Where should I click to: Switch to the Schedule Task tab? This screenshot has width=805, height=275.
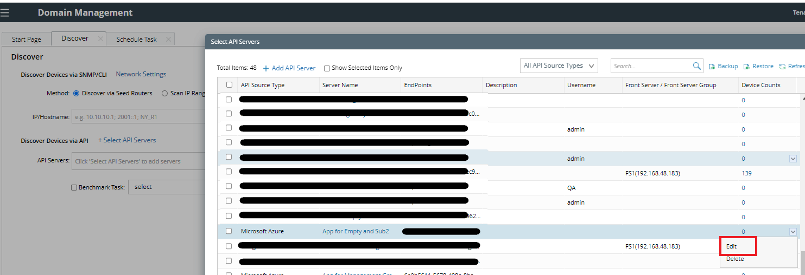click(136, 40)
